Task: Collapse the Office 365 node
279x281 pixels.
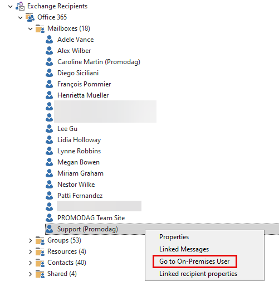Action: 20,18
